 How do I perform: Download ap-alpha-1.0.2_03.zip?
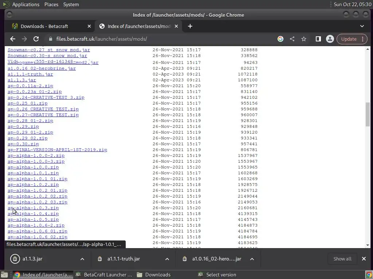click(x=38, y=202)
